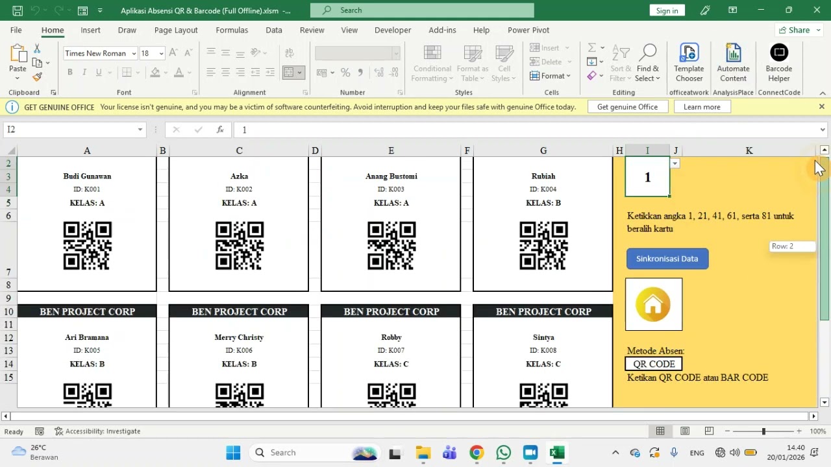Click the Cut scissors icon
The height and width of the screenshot is (467, 831).
37,49
